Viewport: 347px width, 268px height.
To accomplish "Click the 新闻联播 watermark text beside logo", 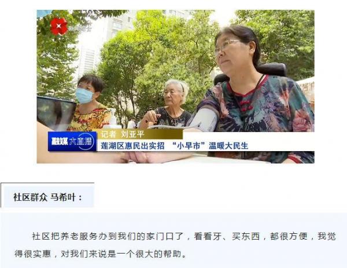I will tap(80, 29).
